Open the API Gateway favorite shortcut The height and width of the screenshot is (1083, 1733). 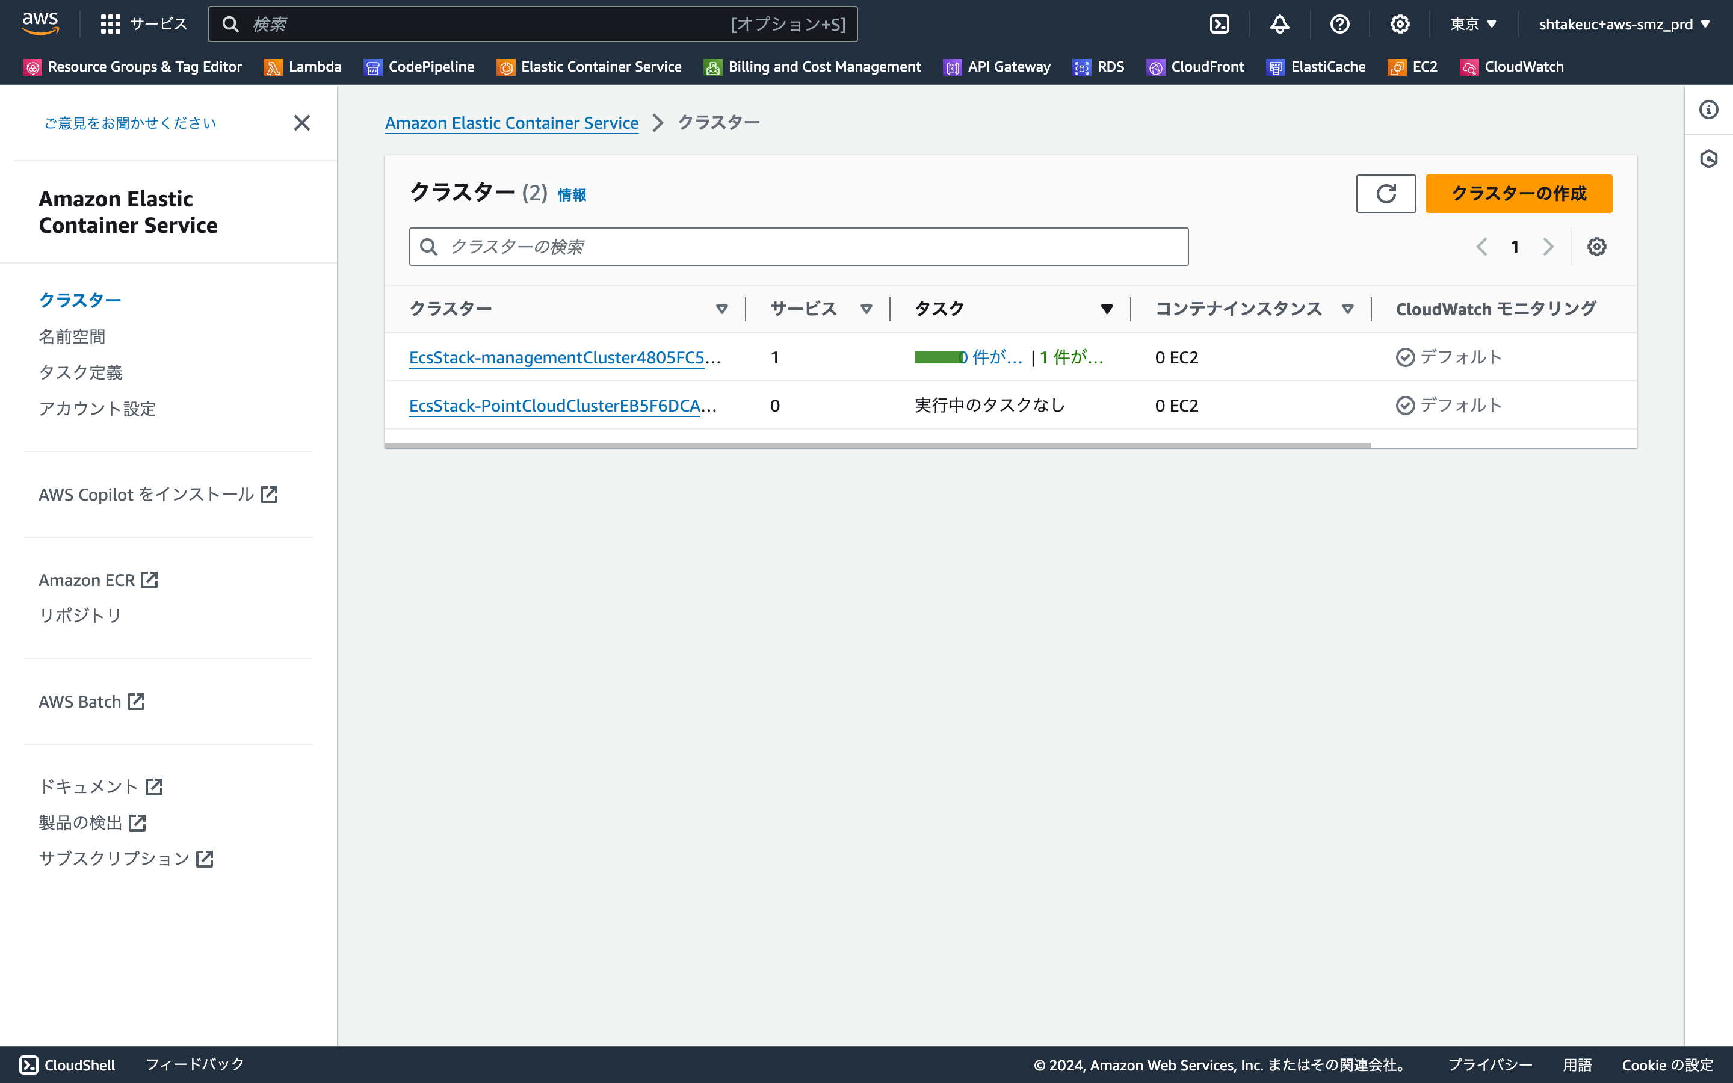point(997,67)
